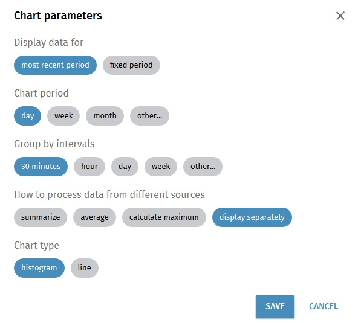Image resolution: width=361 pixels, height=323 pixels.
Task: Choose calculate maximum option
Action: click(164, 217)
